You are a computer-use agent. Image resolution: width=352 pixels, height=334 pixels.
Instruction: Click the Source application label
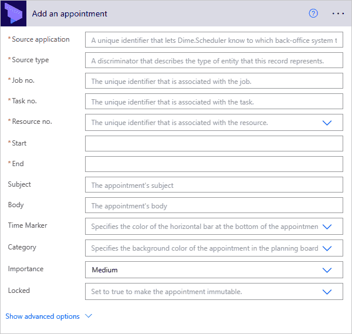pyautogui.click(x=40, y=39)
